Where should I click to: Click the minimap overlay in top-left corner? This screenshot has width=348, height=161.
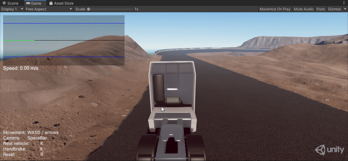click(x=63, y=40)
